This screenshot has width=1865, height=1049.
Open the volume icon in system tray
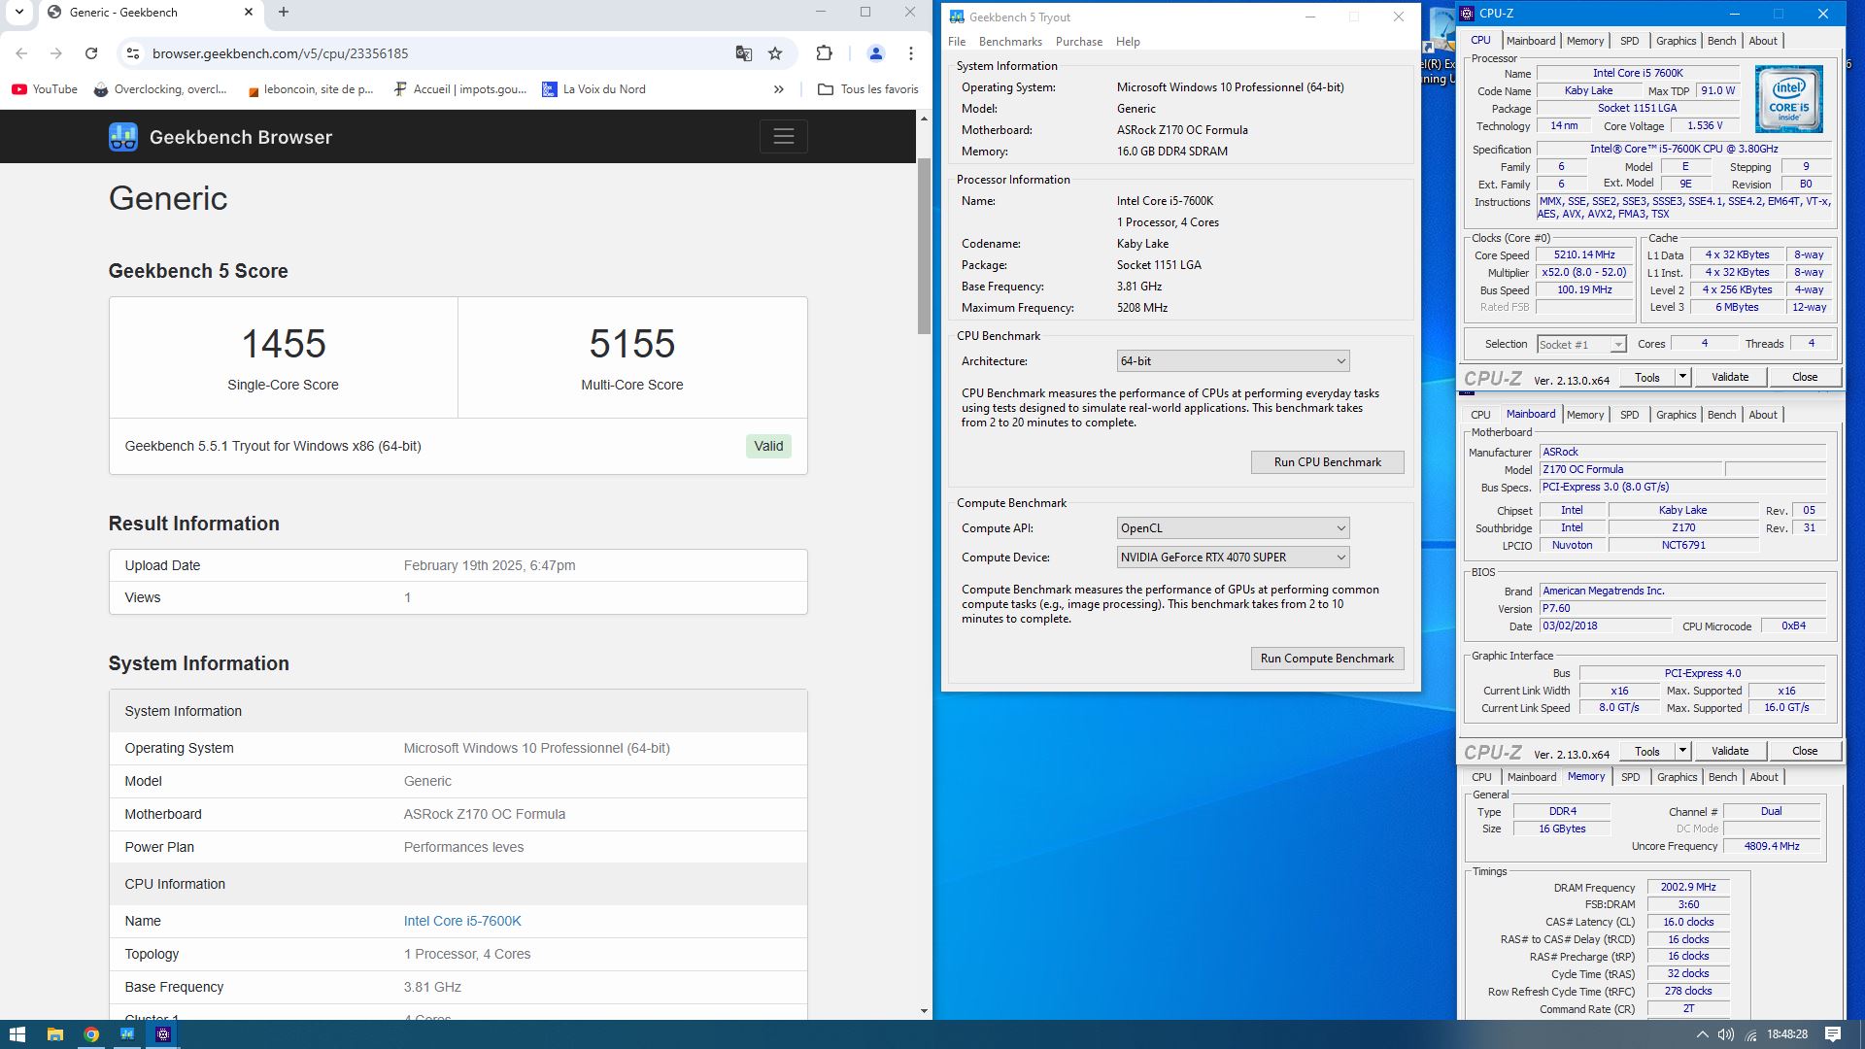pyautogui.click(x=1726, y=1034)
